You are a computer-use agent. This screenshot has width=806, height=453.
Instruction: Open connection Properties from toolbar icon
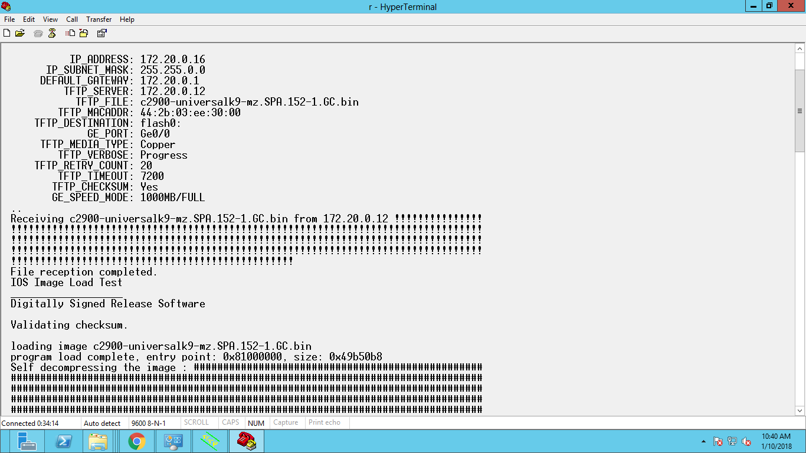[x=101, y=33]
